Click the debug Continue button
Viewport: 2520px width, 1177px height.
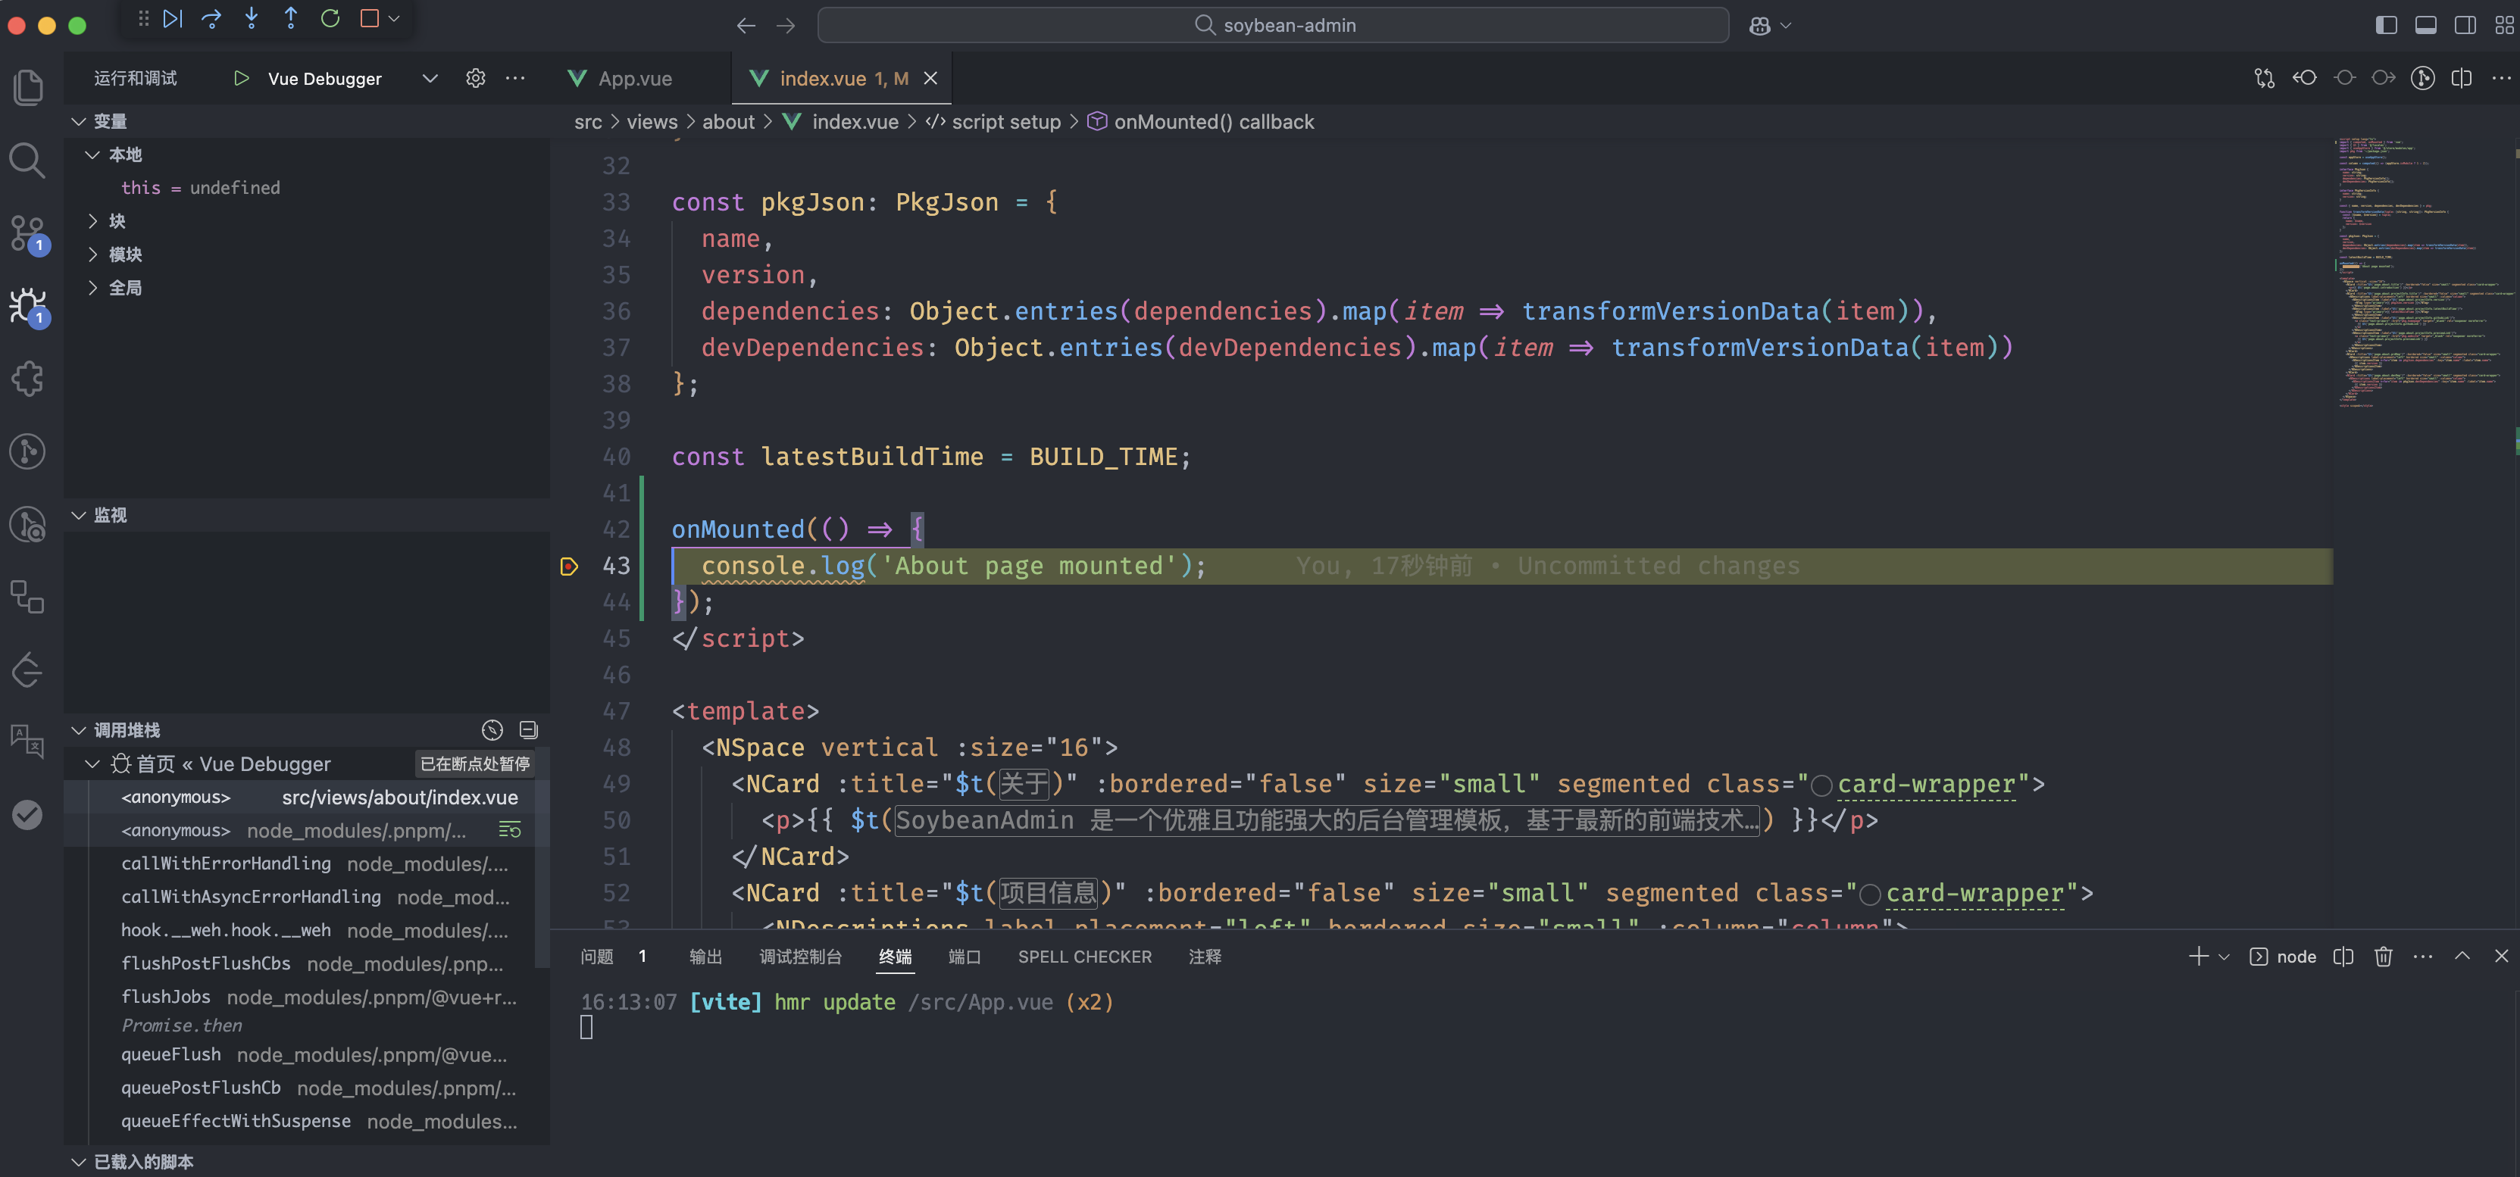(172, 19)
